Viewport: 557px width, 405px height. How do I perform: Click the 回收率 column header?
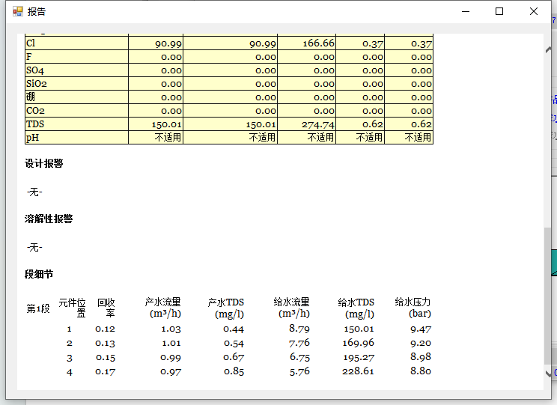[106, 308]
